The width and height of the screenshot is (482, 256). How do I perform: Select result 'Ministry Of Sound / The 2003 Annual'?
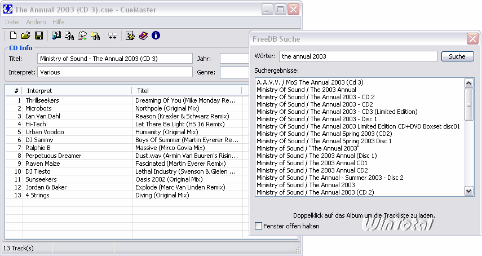coord(306,90)
